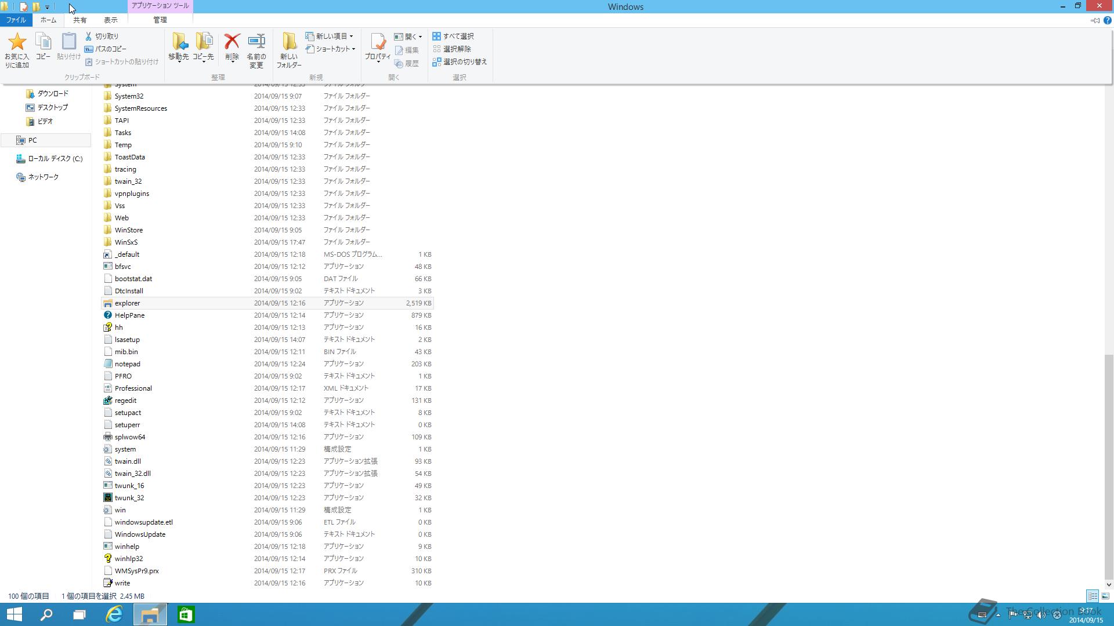Expand the New item (新しい項目) dropdown
Viewport: 1114px width, 626px height.
(330, 36)
